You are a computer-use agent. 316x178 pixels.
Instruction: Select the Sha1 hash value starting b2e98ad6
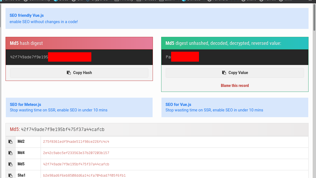84,175
